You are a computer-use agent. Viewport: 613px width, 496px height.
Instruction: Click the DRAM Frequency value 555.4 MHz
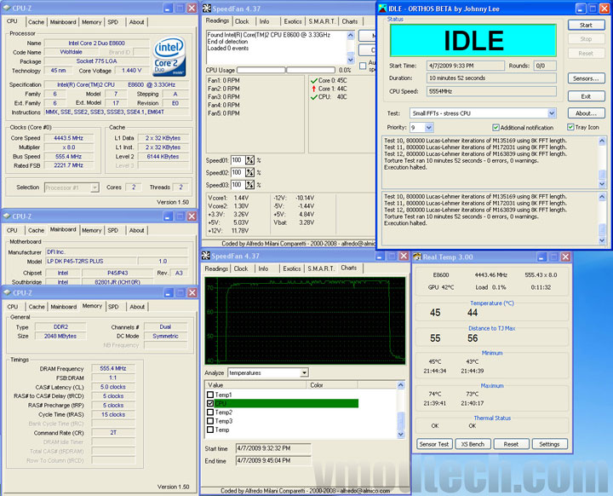[112, 368]
